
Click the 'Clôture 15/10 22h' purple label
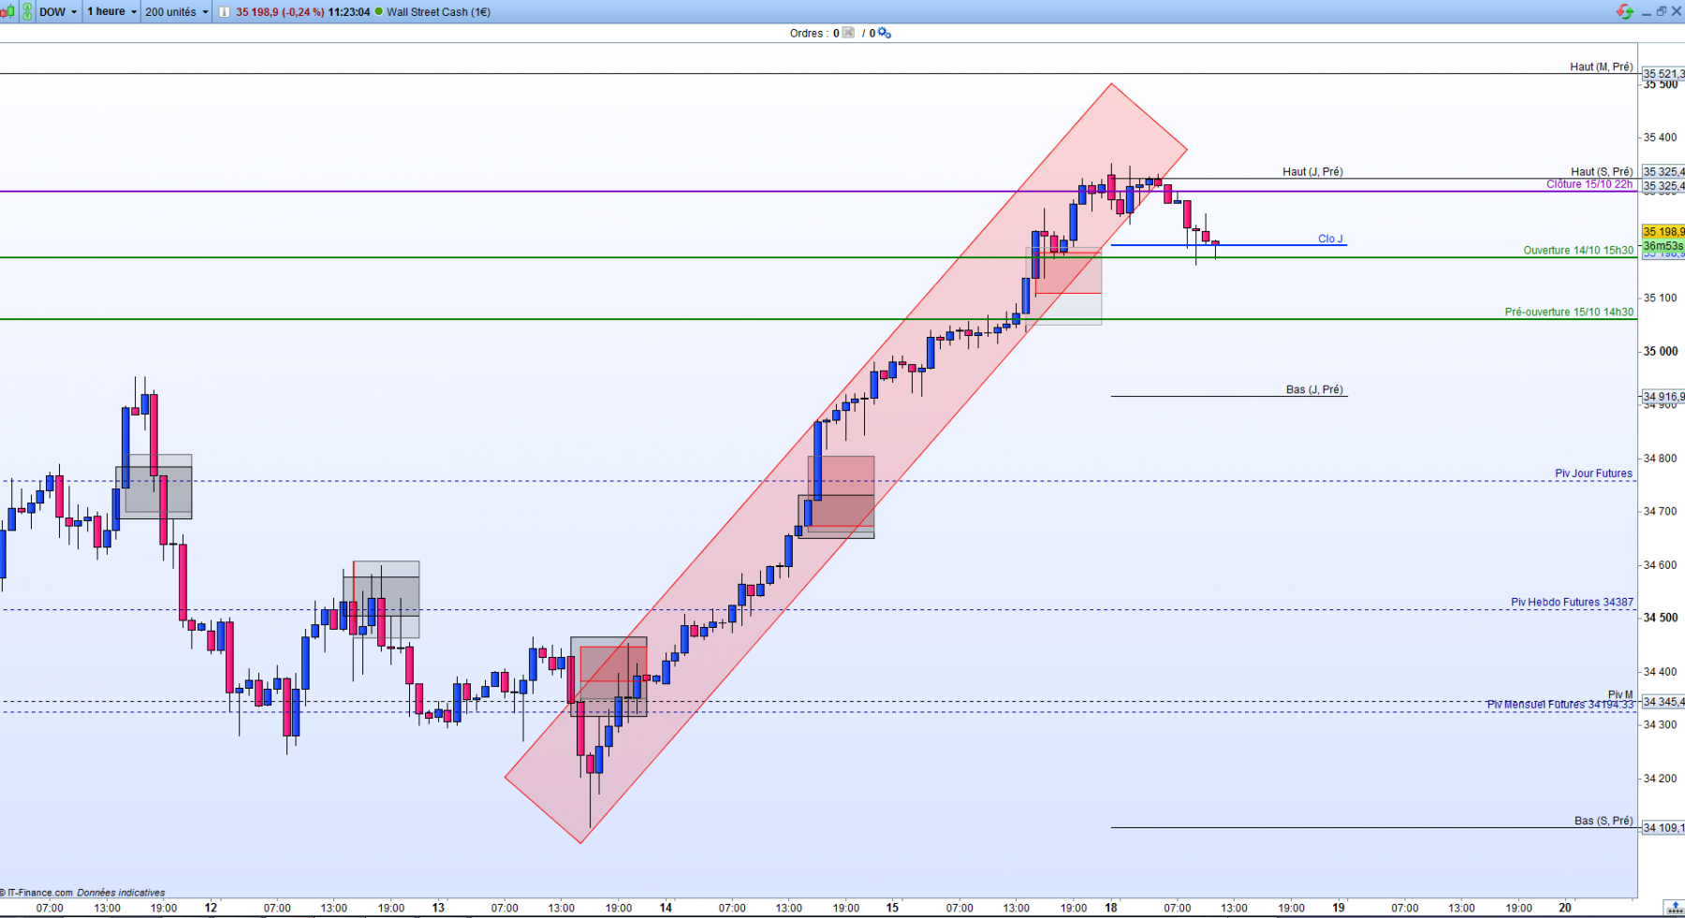click(x=1590, y=184)
